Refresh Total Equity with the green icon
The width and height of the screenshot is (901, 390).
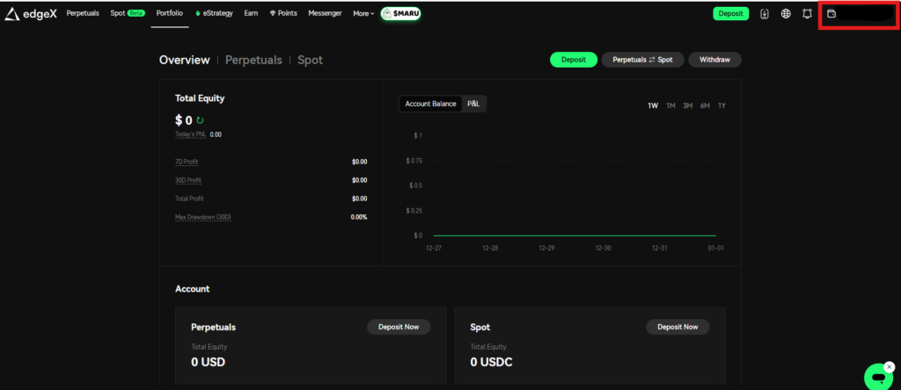tap(200, 120)
